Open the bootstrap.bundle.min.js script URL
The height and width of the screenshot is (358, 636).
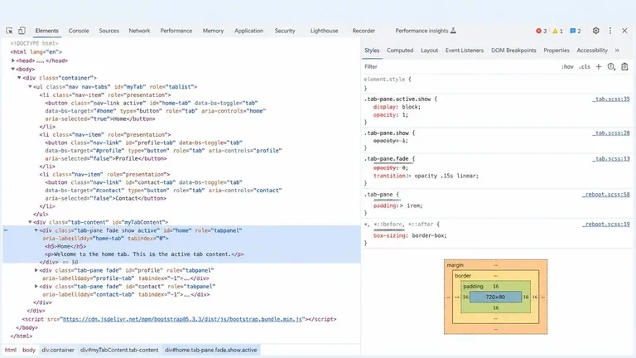pos(182,319)
